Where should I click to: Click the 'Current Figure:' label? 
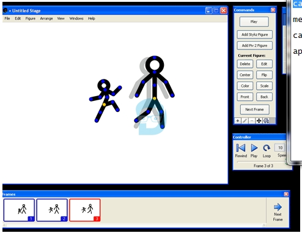point(252,56)
